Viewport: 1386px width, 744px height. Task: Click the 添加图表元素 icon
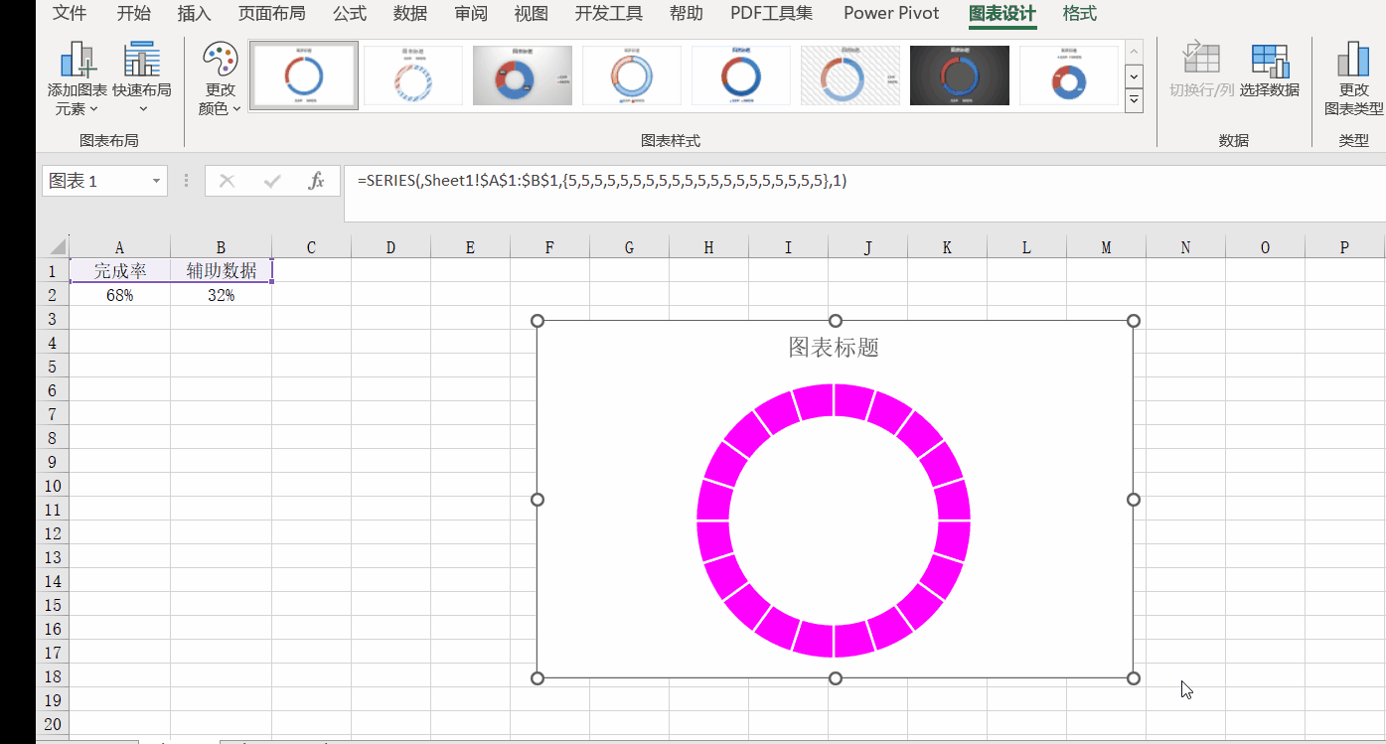tap(79, 61)
